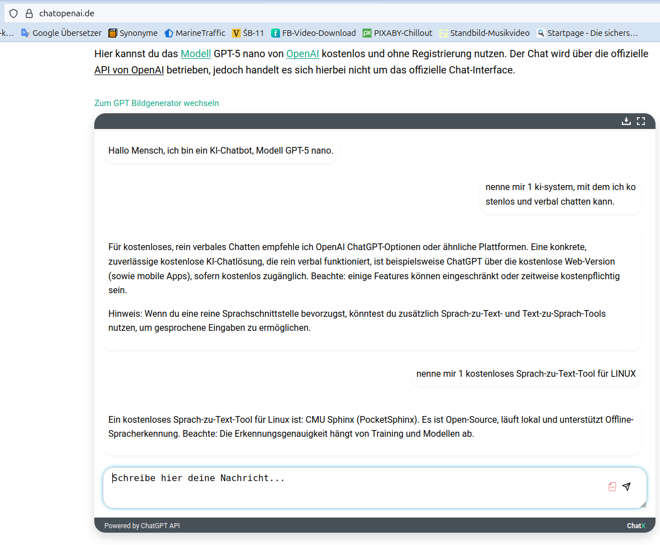This screenshot has height=545, width=660.
Task: Expand chat to fullscreen
Action: (x=641, y=121)
